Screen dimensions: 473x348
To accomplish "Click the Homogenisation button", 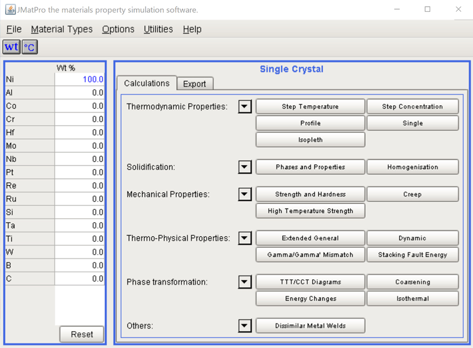I will [412, 167].
